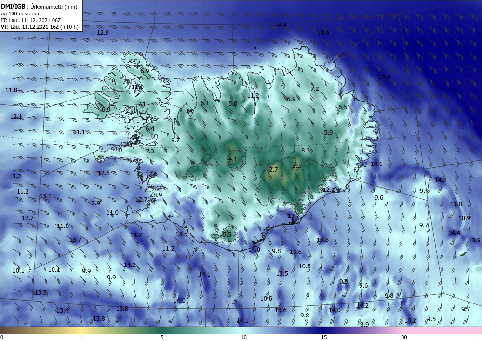Click the 6.5 value in the northeast
This screenshot has height=341, width=482.
[343, 107]
